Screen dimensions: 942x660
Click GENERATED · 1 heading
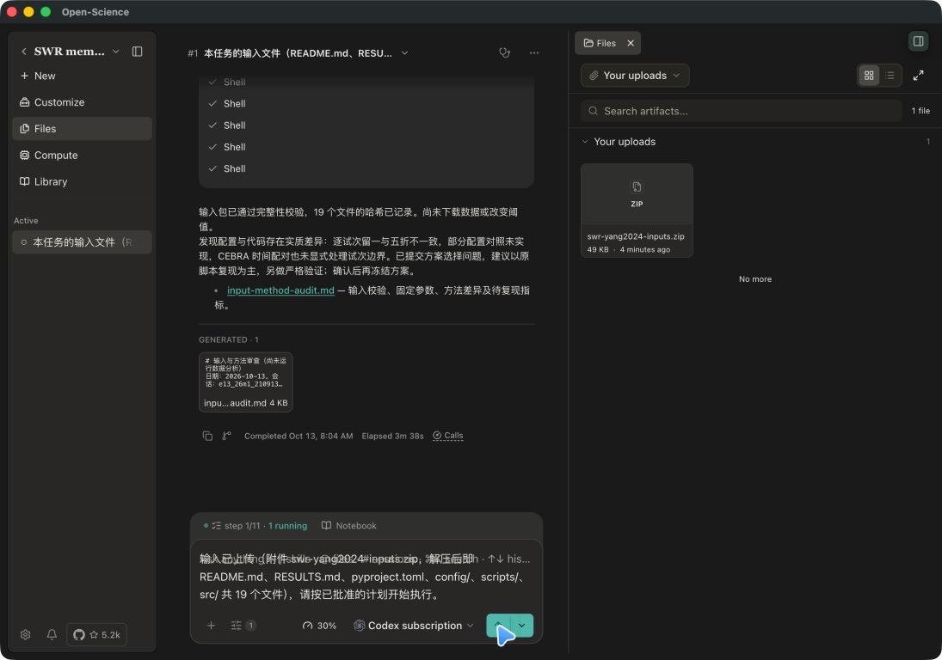[229, 339]
